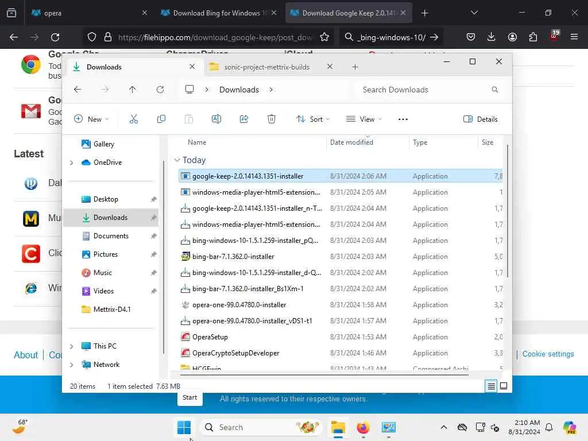Select the Download Google Keep browser tab
This screenshot has width=588, height=441.
pos(349,13)
